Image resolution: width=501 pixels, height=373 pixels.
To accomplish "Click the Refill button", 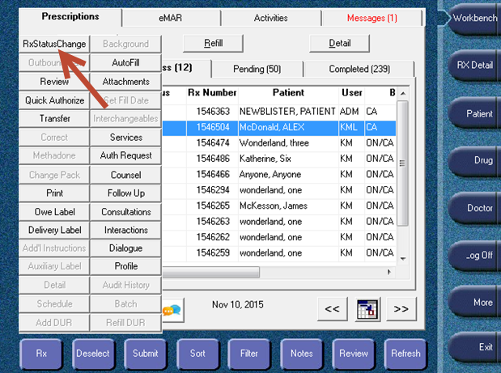I will coord(213,43).
